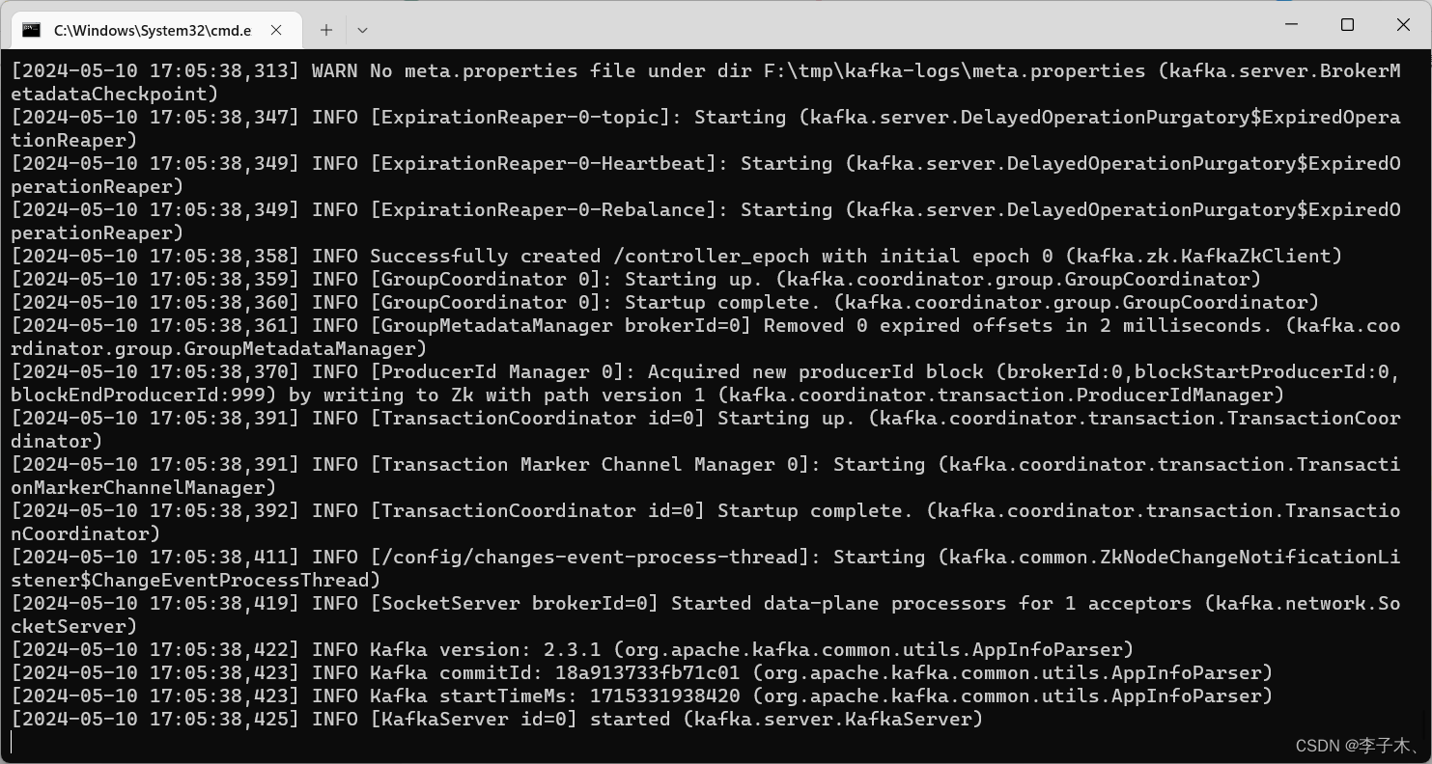This screenshot has width=1432, height=764.
Task: Click the cmd icon in the terminal tab
Action: click(x=32, y=30)
